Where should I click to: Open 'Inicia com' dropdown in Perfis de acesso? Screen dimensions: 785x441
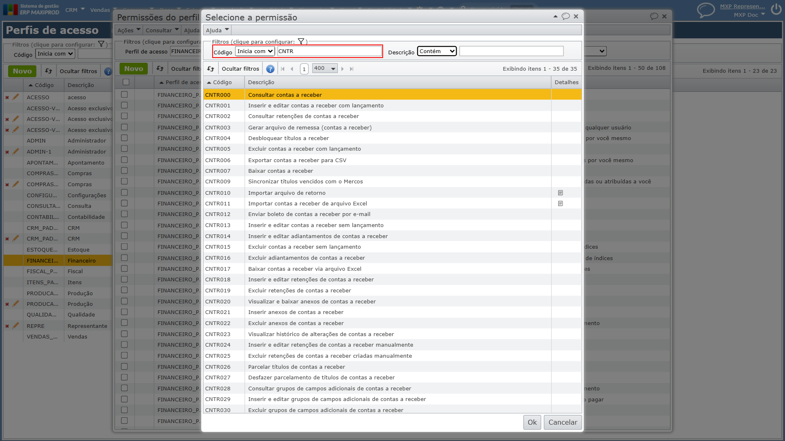(x=55, y=54)
